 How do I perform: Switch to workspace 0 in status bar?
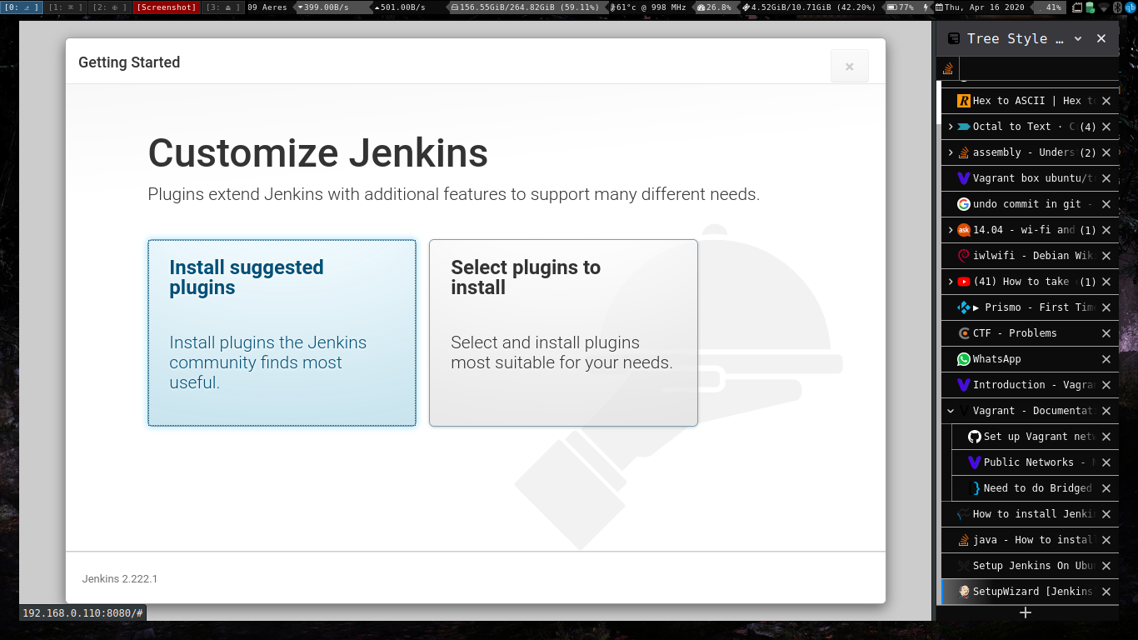click(x=22, y=7)
